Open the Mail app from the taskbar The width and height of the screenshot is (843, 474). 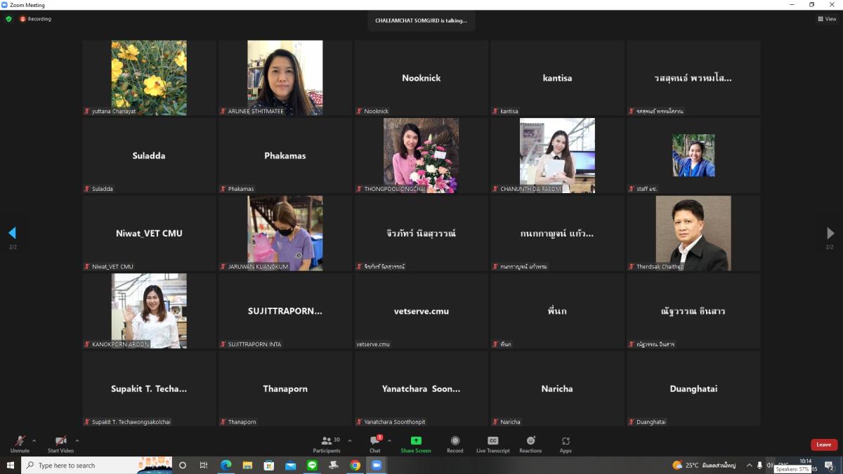tap(290, 465)
